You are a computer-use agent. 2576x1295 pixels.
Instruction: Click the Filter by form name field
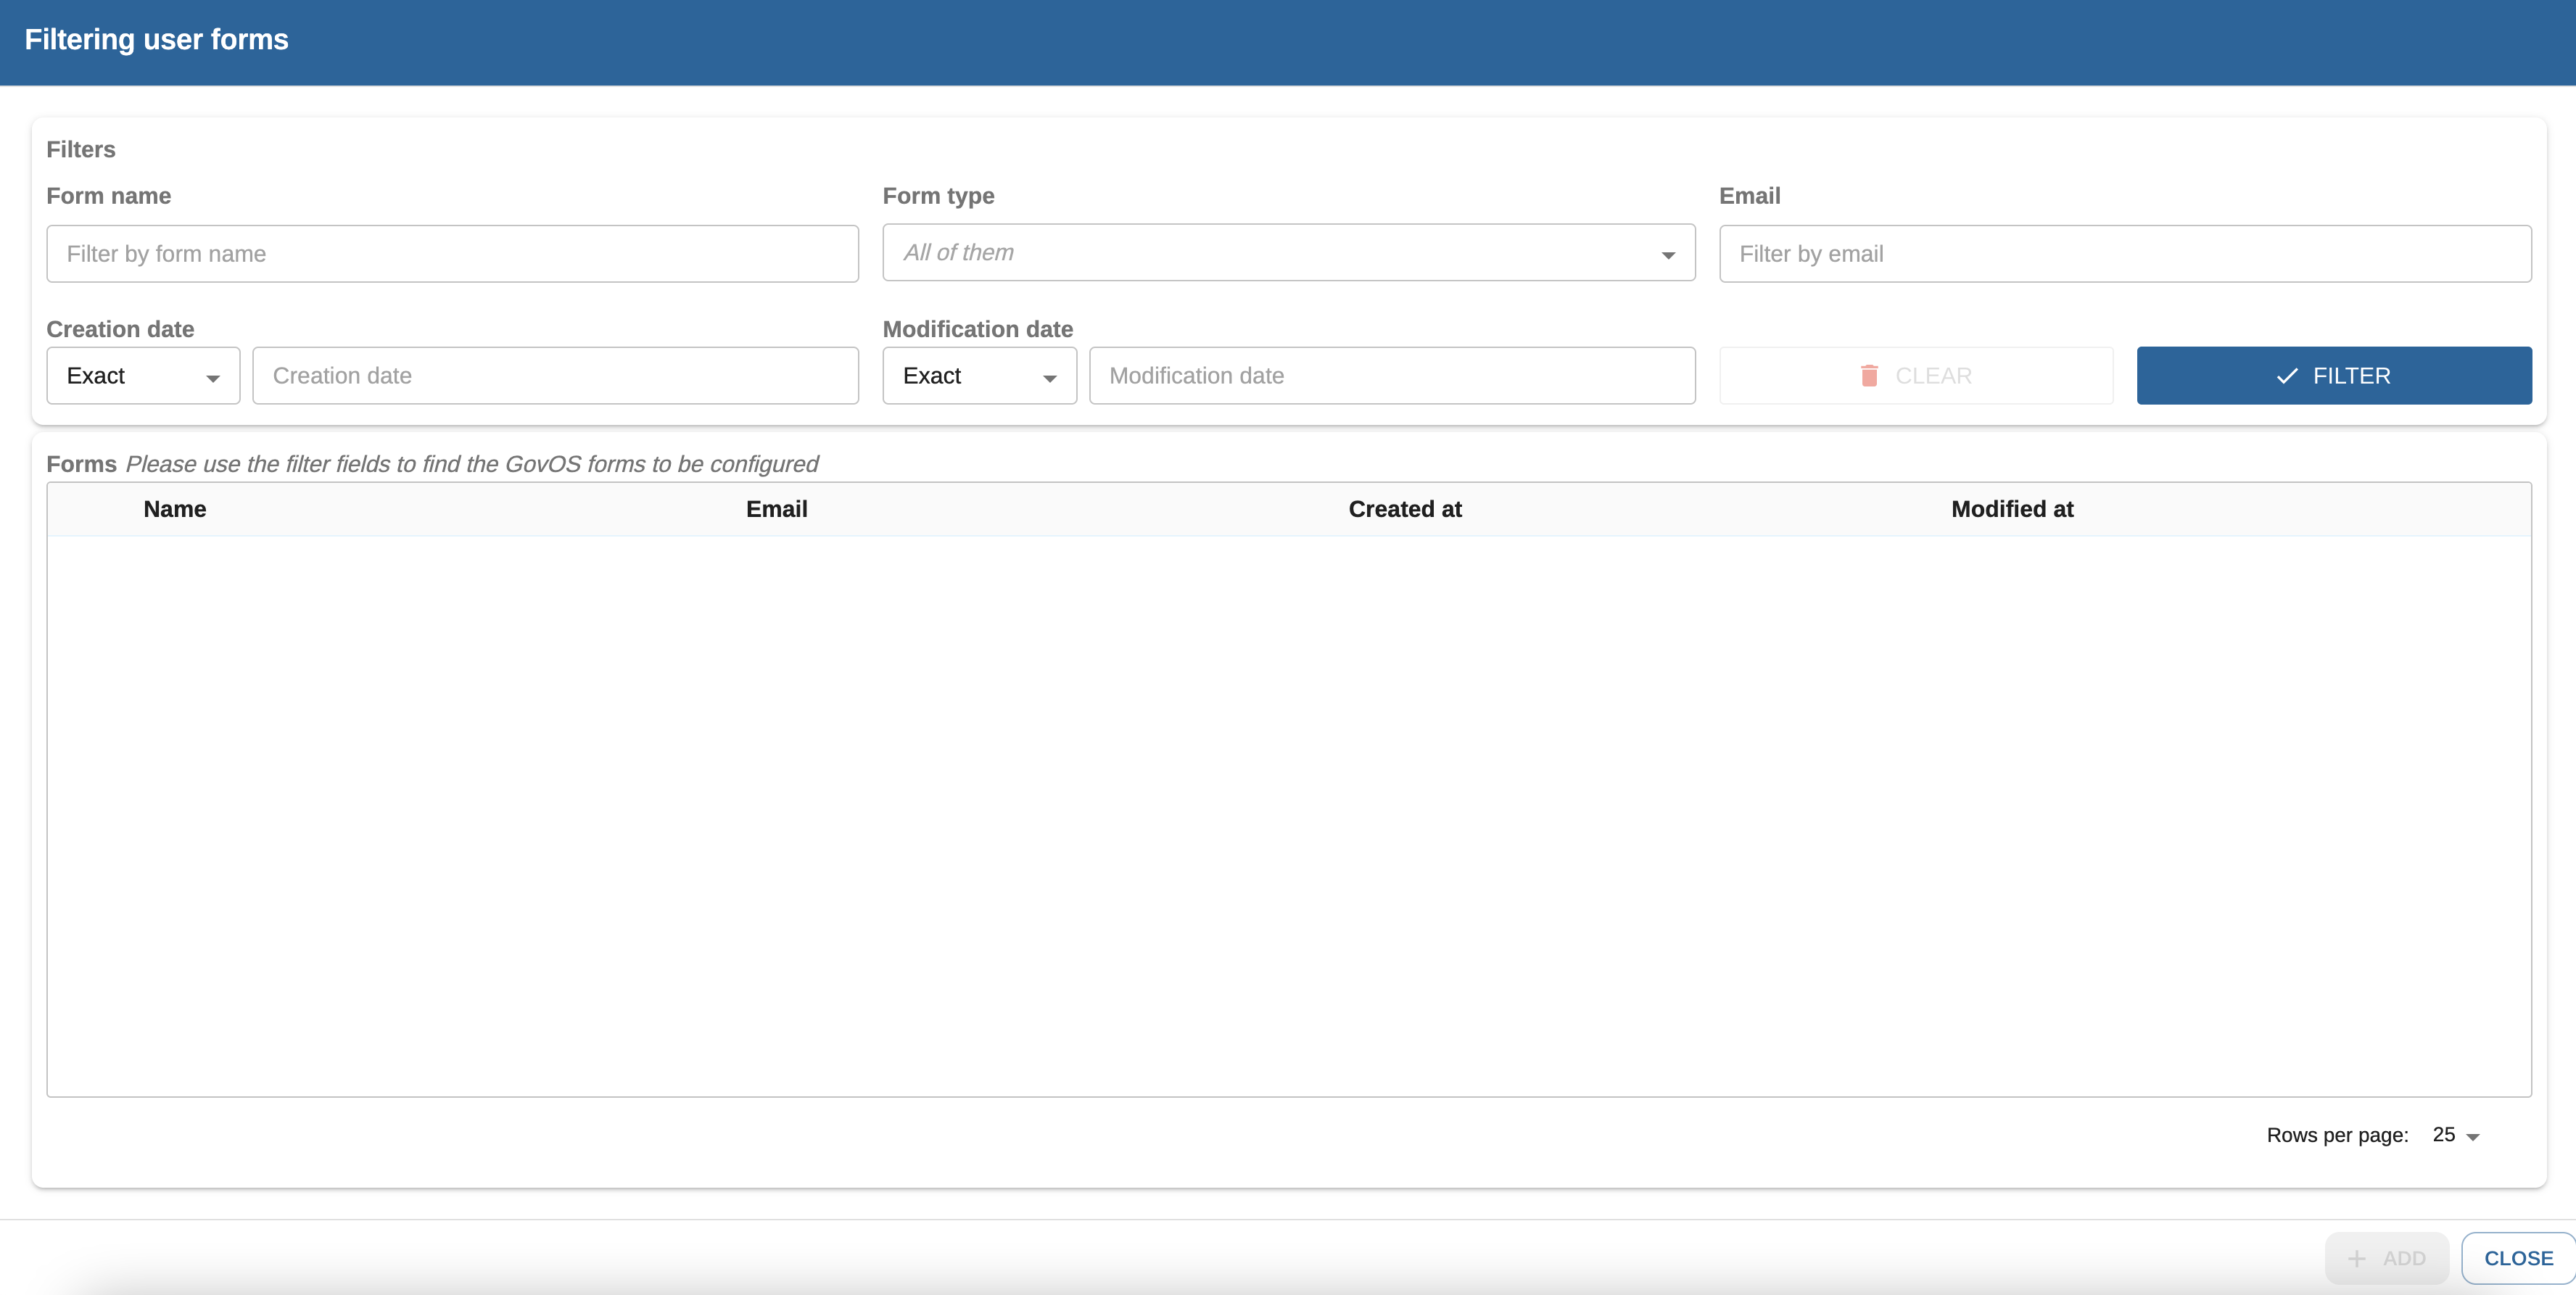pyautogui.click(x=452, y=254)
